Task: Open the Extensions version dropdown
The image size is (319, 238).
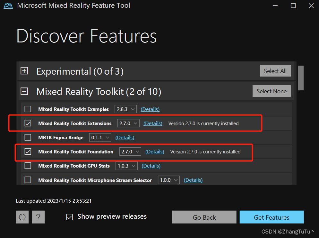Action: [x=128, y=123]
